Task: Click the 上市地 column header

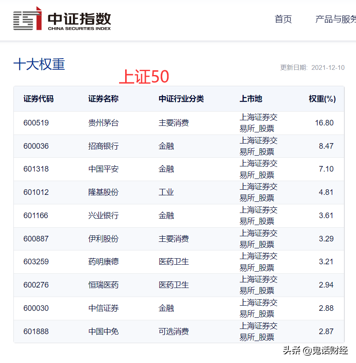Action: click(251, 99)
